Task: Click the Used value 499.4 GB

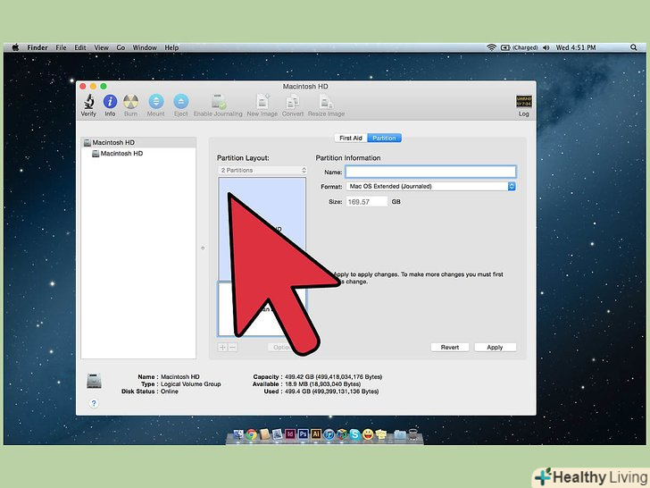Action: [331, 391]
